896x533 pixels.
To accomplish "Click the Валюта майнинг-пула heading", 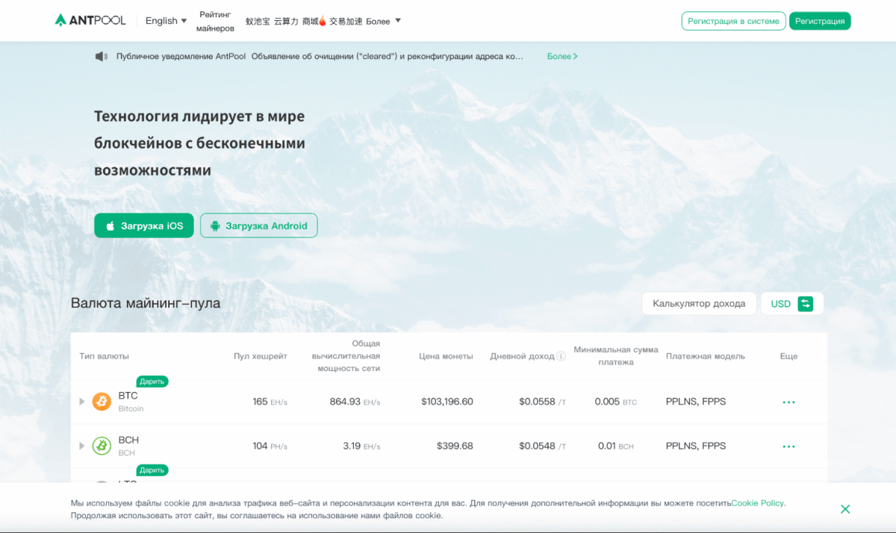I will [146, 303].
